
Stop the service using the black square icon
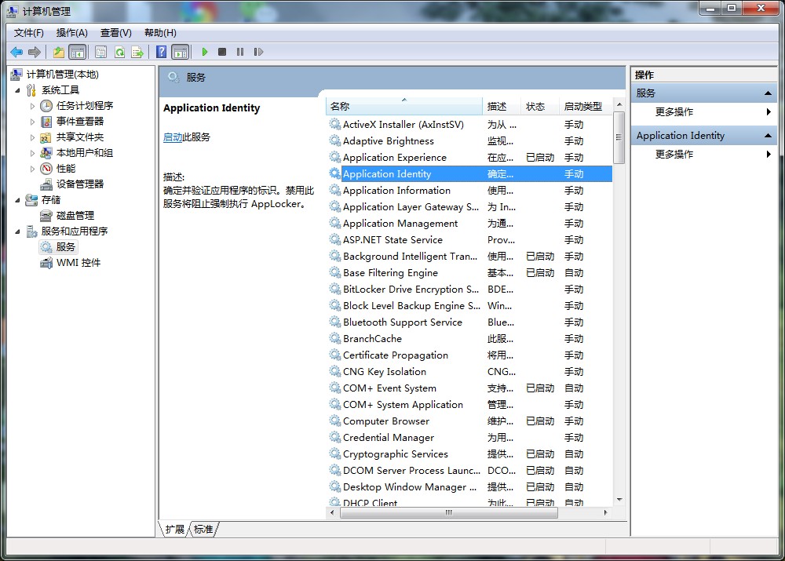point(221,52)
